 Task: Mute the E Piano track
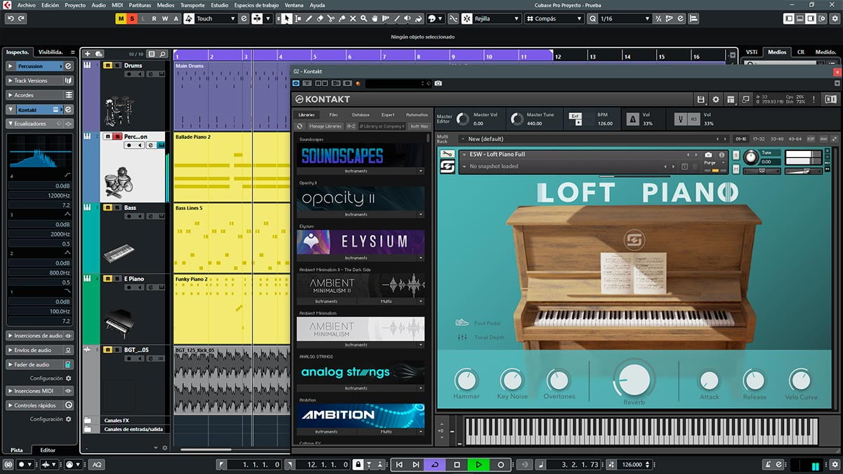107,279
